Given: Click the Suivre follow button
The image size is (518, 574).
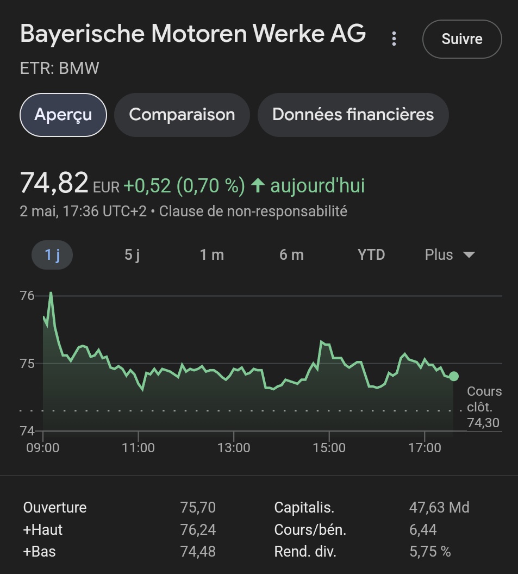Looking at the screenshot, I should 462,39.
